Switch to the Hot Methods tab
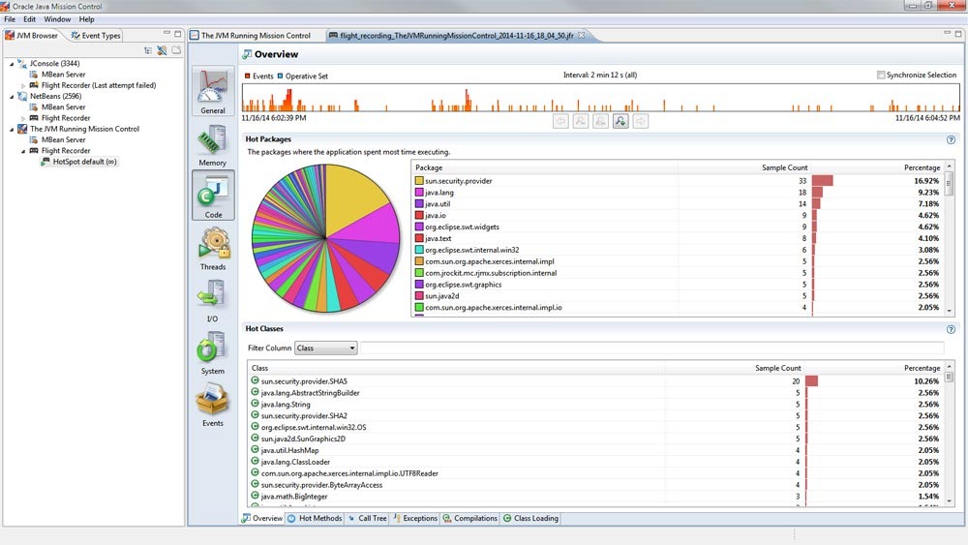 (x=315, y=519)
